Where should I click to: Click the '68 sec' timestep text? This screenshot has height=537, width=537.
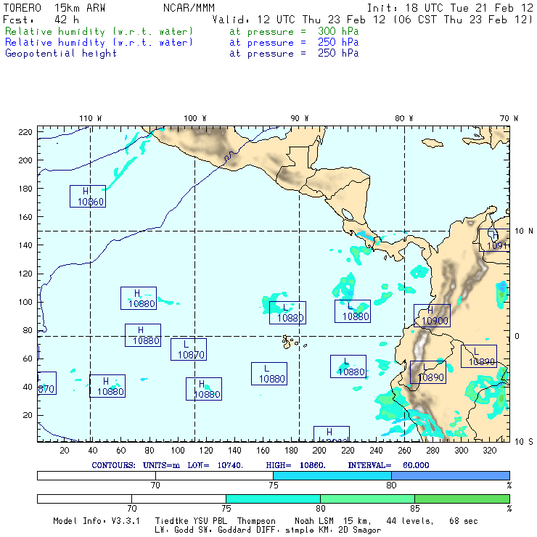tap(464, 521)
